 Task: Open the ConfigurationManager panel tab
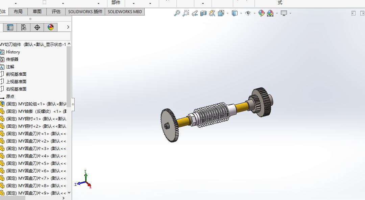[24, 27]
